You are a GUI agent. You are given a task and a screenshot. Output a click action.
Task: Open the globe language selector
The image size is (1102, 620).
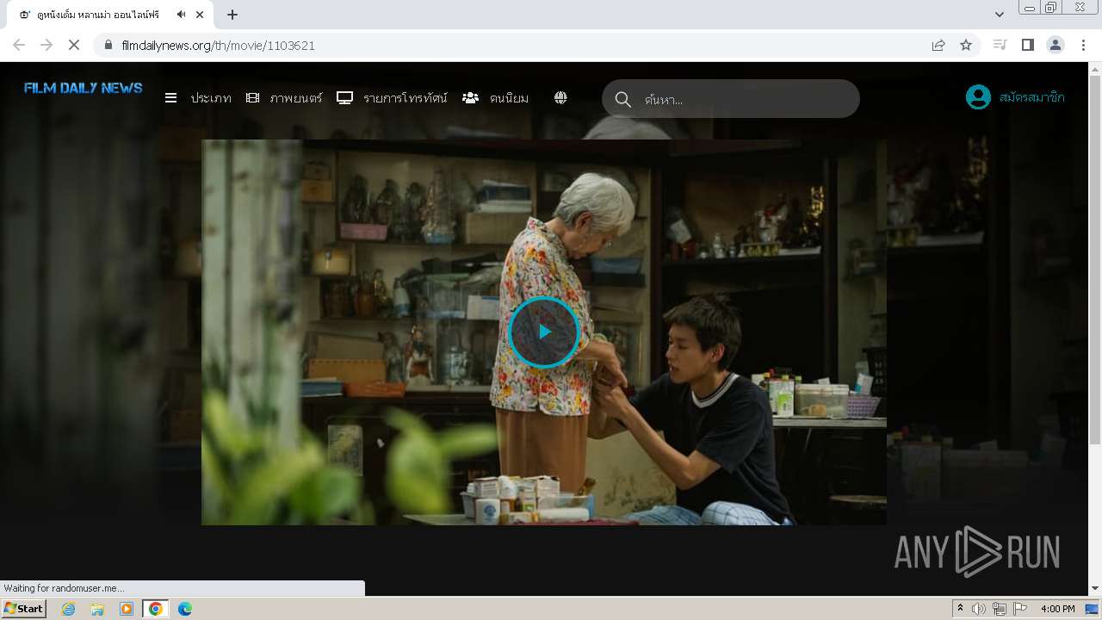coord(560,98)
